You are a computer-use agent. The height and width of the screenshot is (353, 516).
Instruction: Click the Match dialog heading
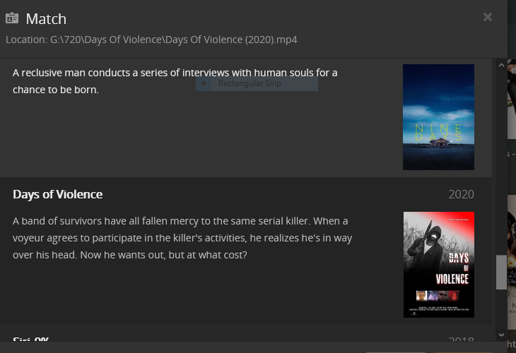[x=46, y=19]
